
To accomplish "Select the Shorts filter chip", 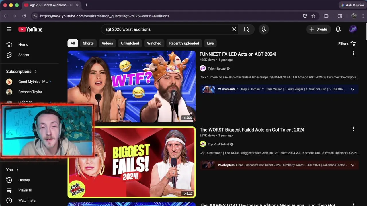I will pos(88,43).
